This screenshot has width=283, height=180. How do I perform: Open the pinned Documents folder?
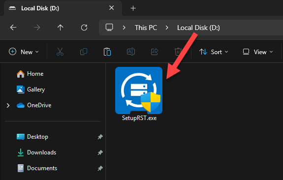pos(37,168)
